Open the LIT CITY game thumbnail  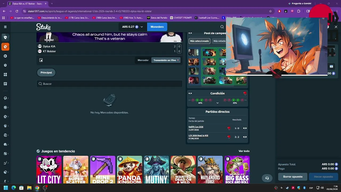point(49,170)
